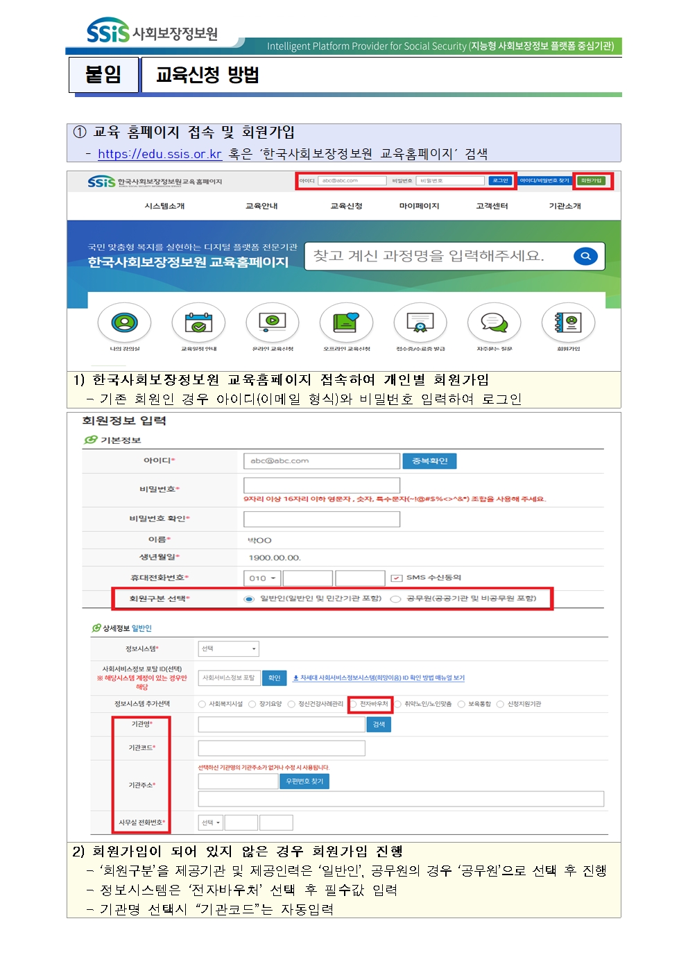Click the 우편번호 찾기 button
Image resolution: width=688 pixels, height=973 pixels.
pyautogui.click(x=304, y=782)
